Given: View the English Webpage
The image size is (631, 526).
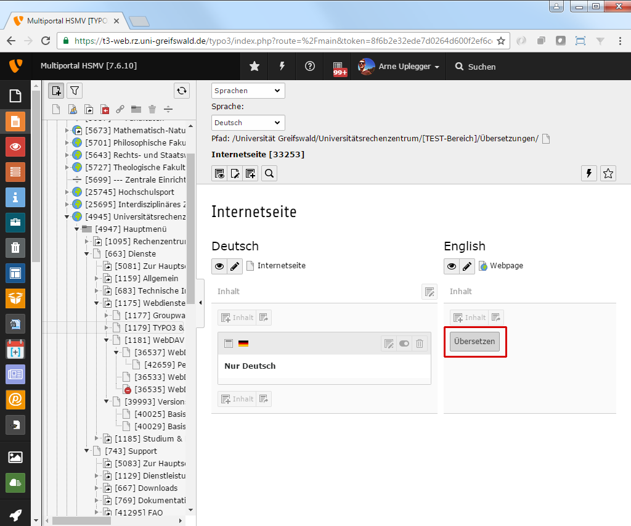Looking at the screenshot, I should 452,266.
